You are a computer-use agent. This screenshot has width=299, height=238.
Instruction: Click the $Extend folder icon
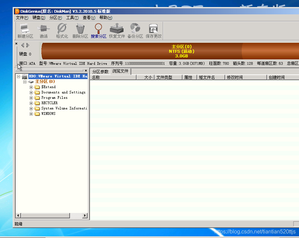pyautogui.click(x=37, y=87)
